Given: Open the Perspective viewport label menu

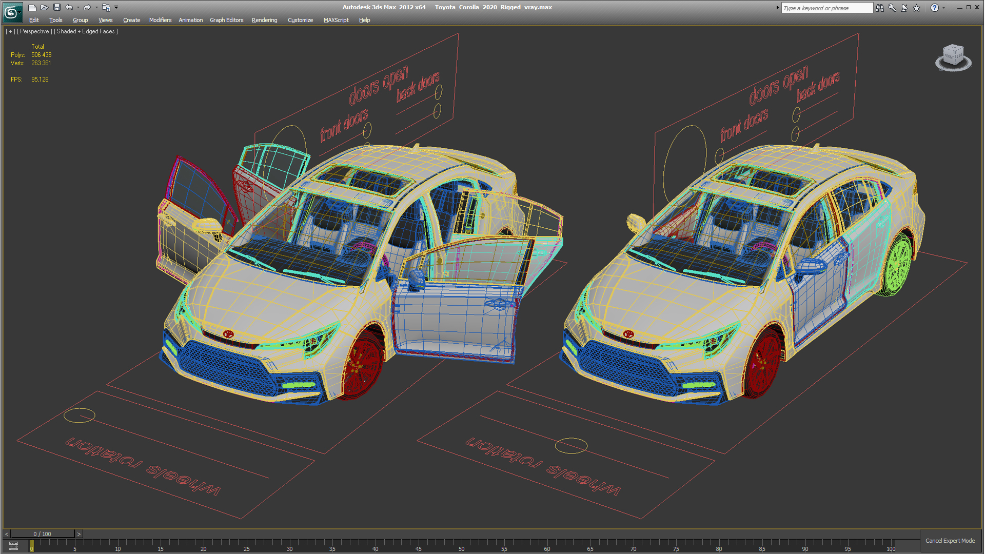Looking at the screenshot, I should coord(35,31).
